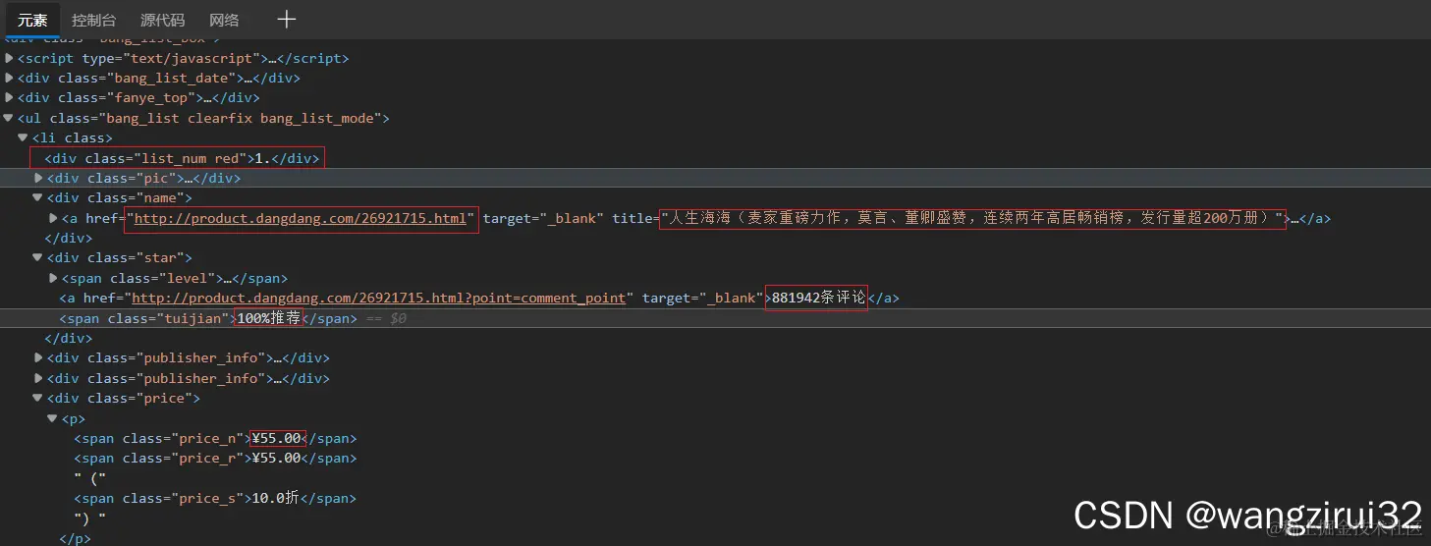Viewport: 1431px width, 546px height.
Task: Click the 881942条评论 text
Action: coord(819,298)
